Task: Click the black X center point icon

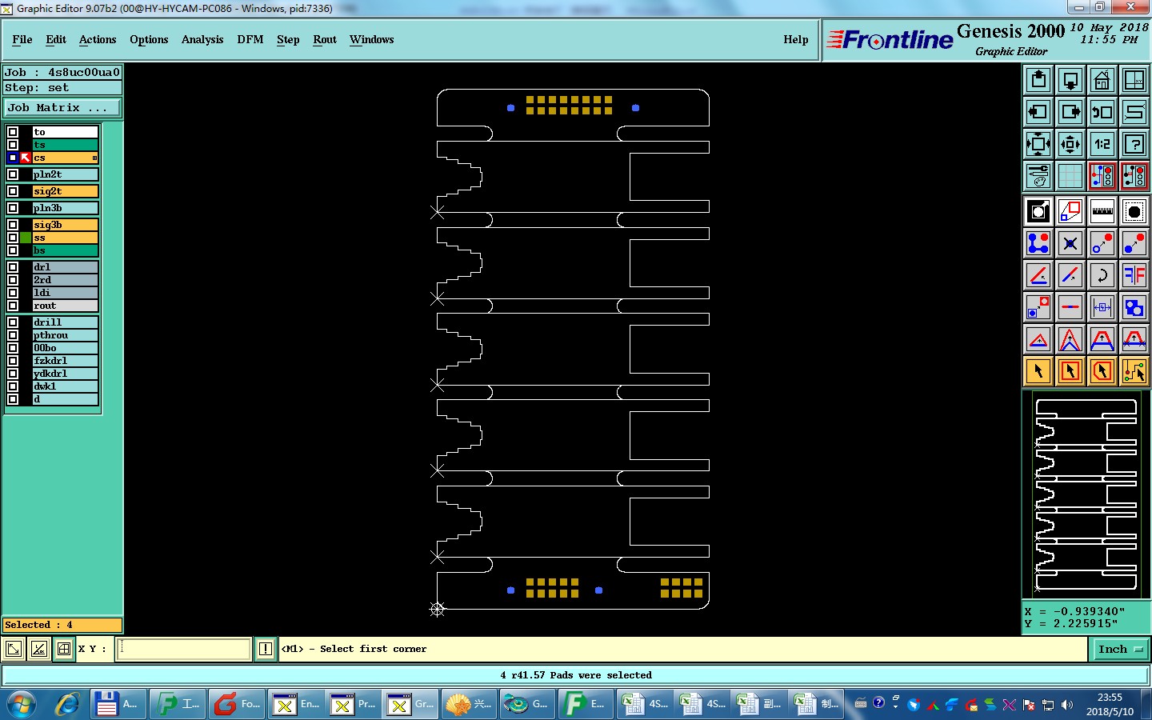Action: pyautogui.click(x=1070, y=243)
